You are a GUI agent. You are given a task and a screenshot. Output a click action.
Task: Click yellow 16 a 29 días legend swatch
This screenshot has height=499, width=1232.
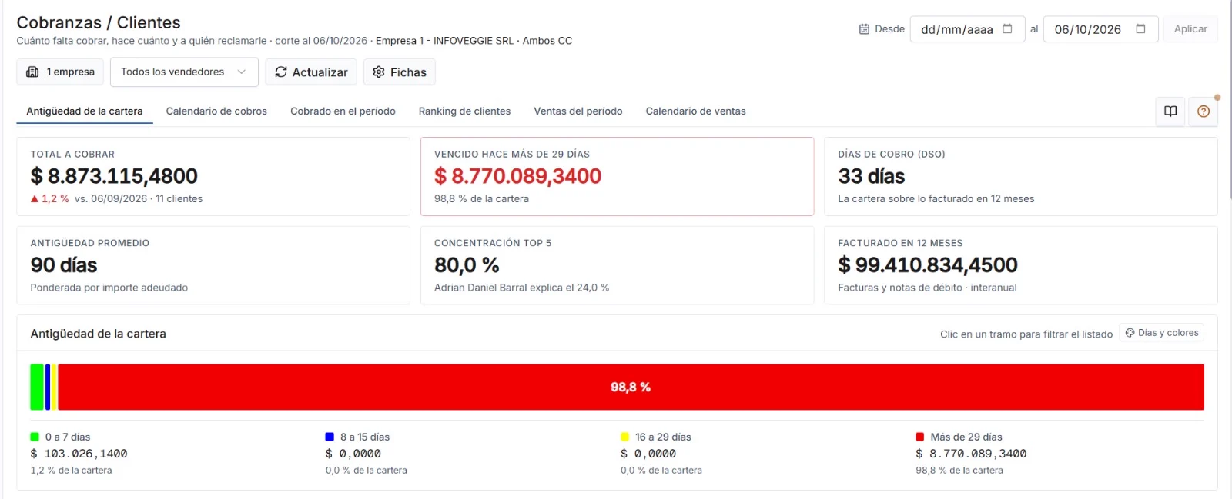(x=624, y=437)
